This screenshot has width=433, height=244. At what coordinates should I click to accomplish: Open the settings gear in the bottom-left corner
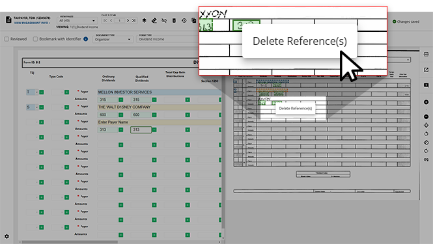pos(7,236)
